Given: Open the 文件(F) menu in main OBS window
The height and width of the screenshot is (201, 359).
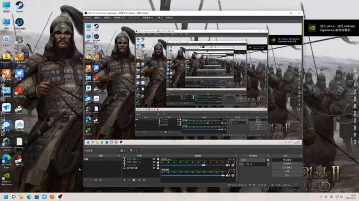Looking at the screenshot, I should [x=88, y=17].
